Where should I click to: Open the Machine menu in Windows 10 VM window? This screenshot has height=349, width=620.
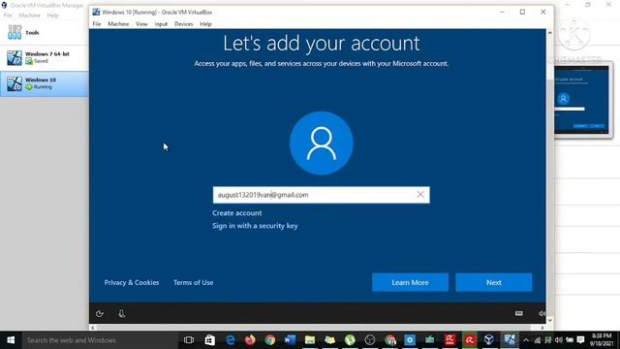[118, 24]
